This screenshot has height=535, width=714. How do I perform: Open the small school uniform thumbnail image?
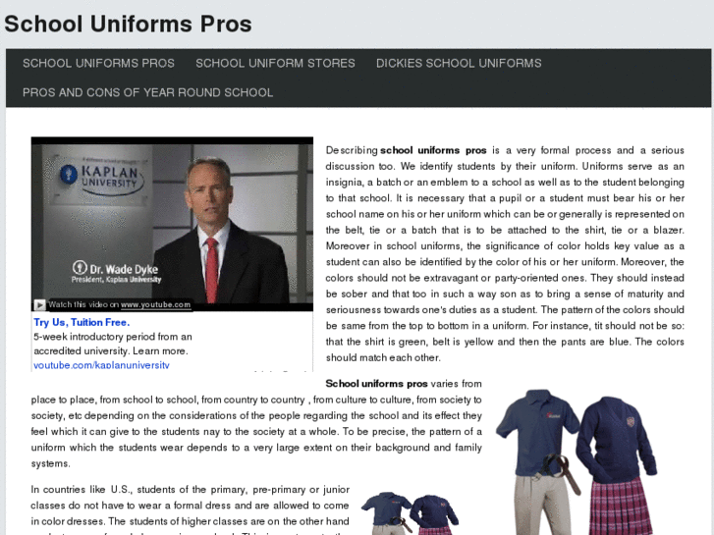point(410,513)
